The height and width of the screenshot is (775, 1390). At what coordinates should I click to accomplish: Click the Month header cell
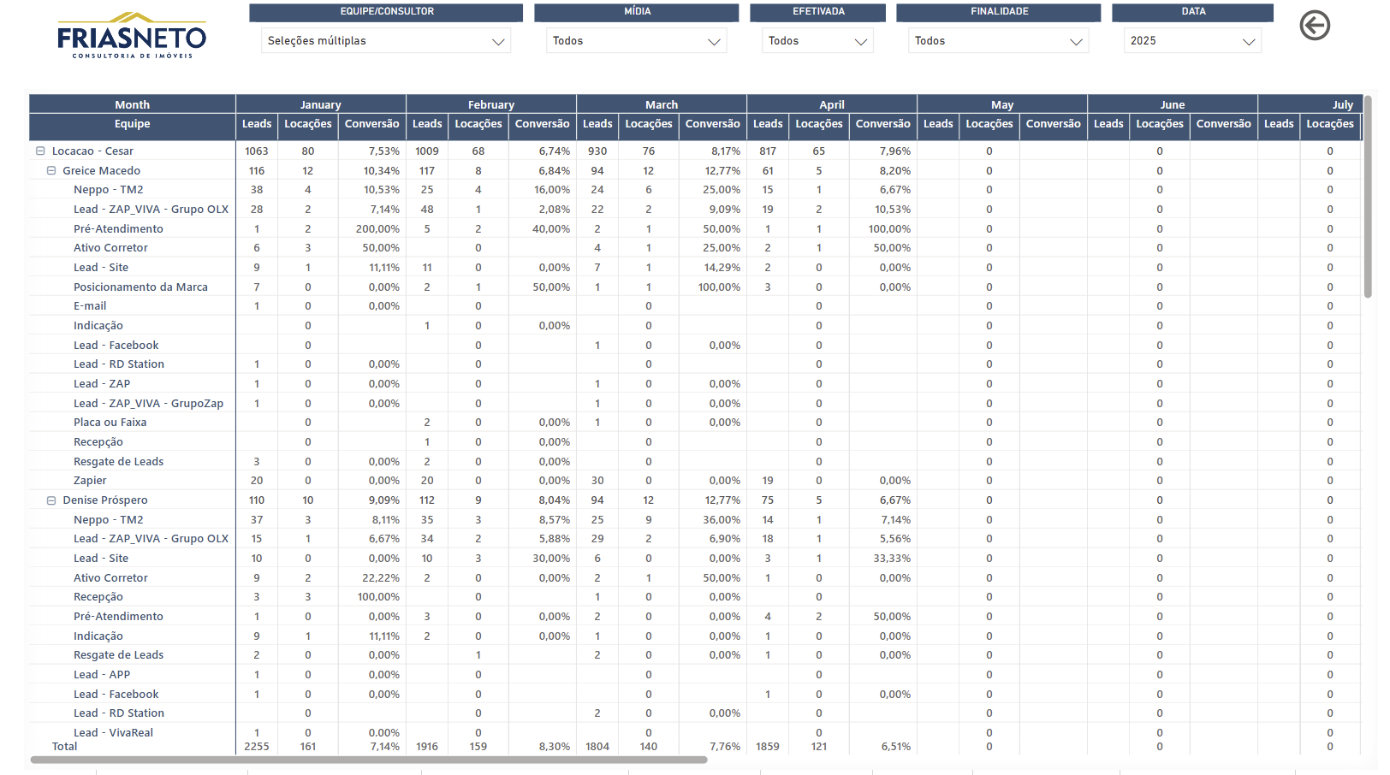(133, 104)
